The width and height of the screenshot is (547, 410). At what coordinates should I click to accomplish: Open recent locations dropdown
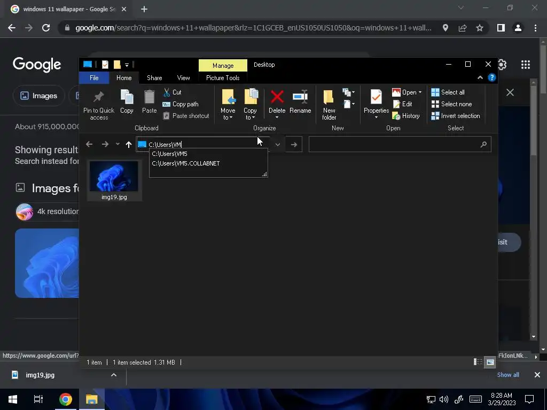118,144
